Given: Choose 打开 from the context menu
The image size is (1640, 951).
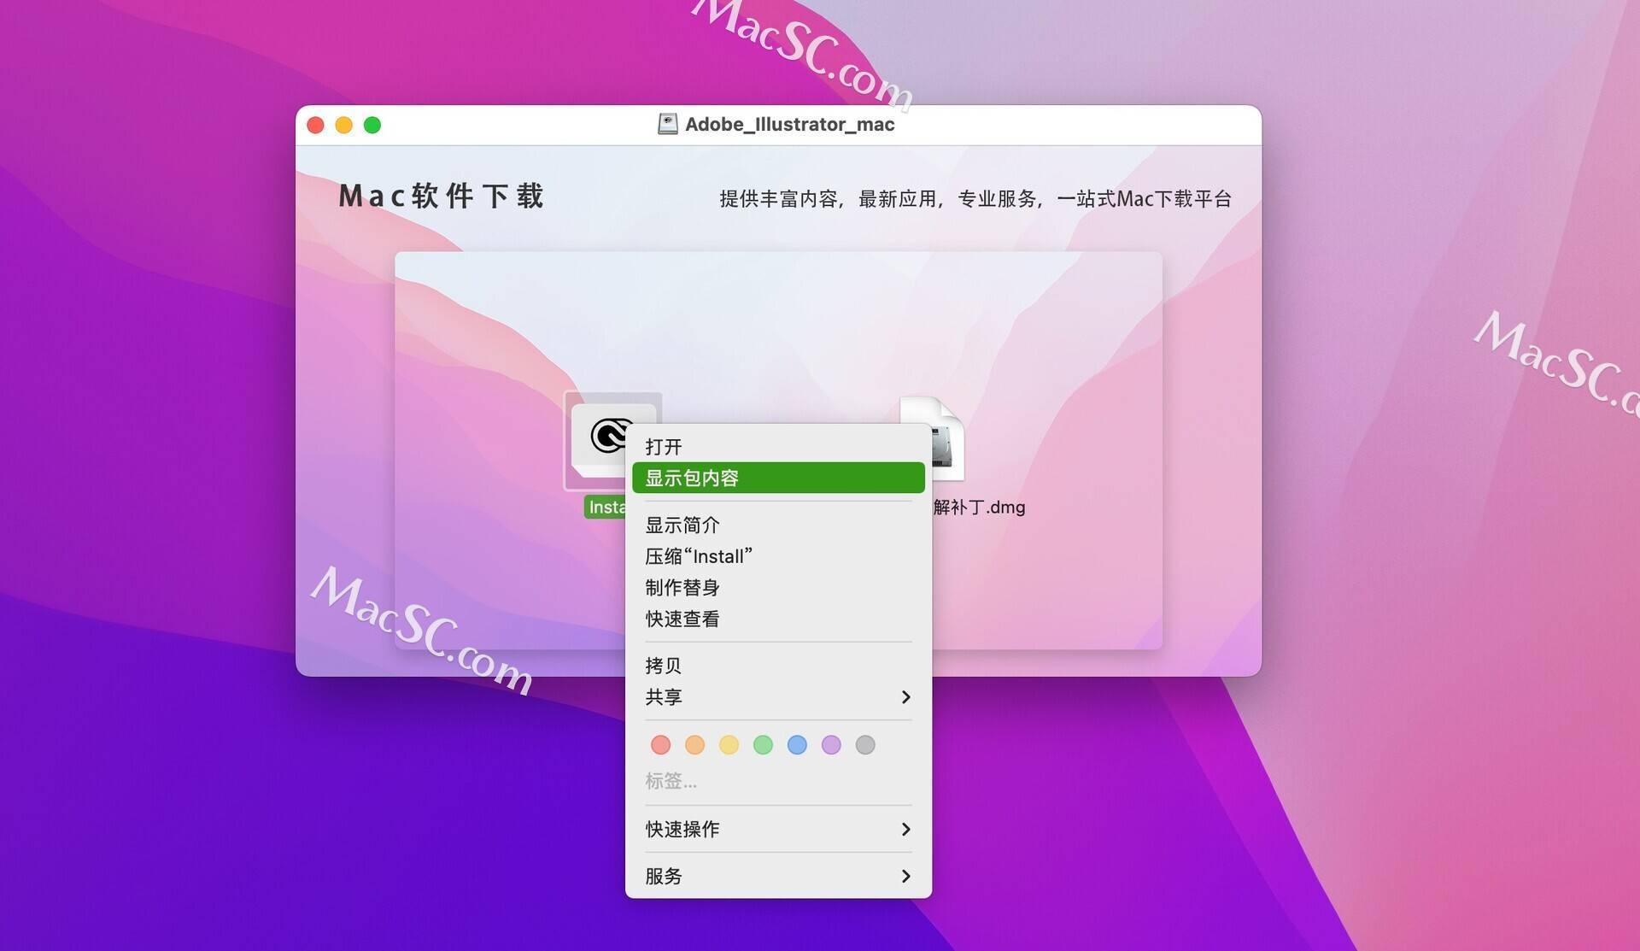Looking at the screenshot, I should click(x=778, y=447).
